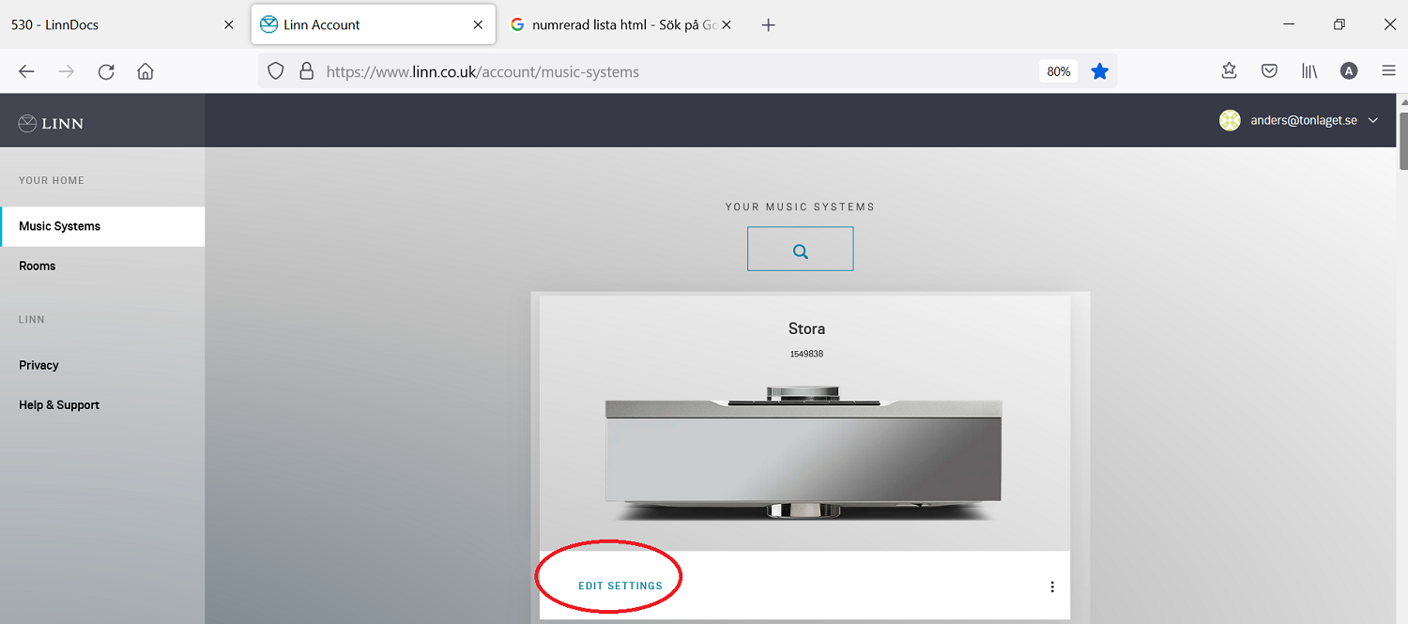Open the Firefox account avatar icon
The height and width of the screenshot is (624, 1408).
coord(1349,71)
